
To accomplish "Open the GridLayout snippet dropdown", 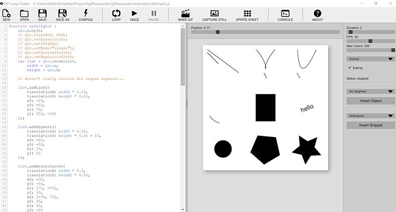I will click(x=370, y=115).
